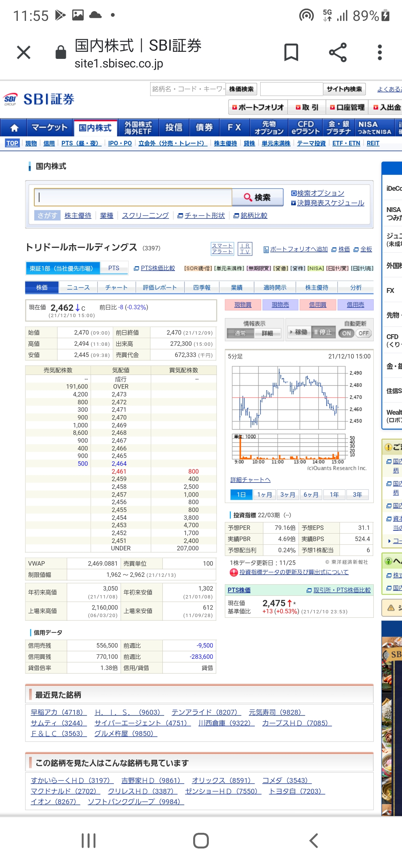Focus the site search input field
The image size is (402, 863).
coord(291,89)
